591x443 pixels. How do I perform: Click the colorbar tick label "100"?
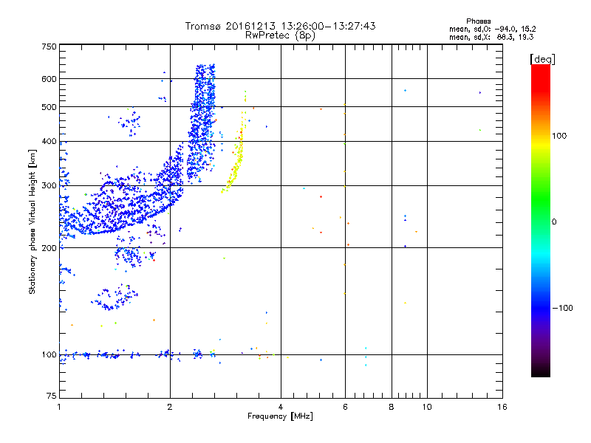tap(559, 136)
